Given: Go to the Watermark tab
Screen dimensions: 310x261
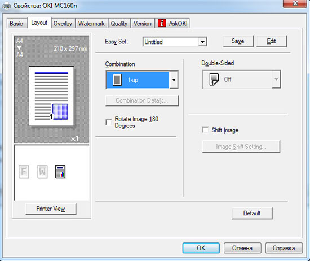Looking at the screenshot, I should (x=91, y=23).
